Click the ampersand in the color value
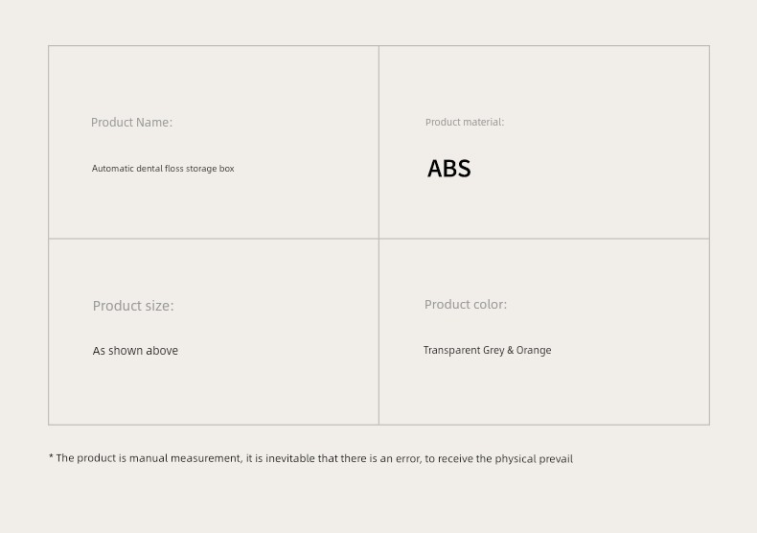757x533 pixels. click(511, 350)
